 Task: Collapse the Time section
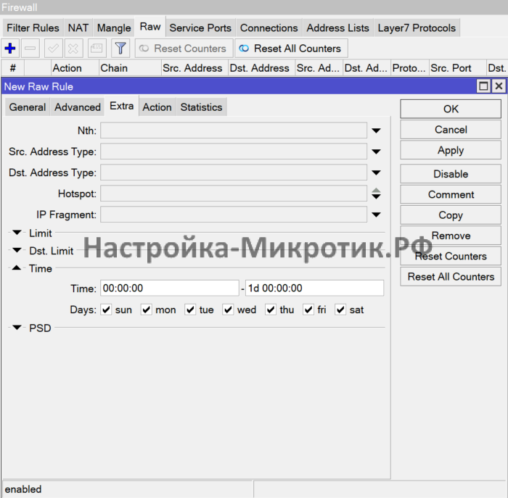(17, 268)
